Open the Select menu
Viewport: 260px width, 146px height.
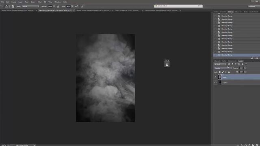pos(33,2)
